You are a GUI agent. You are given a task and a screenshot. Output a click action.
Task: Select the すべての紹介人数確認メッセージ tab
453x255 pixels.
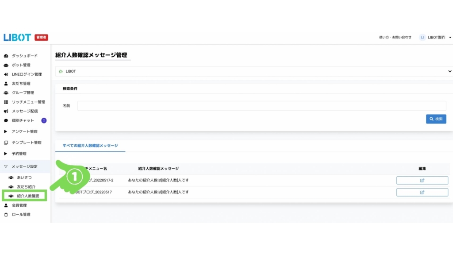coord(90,145)
